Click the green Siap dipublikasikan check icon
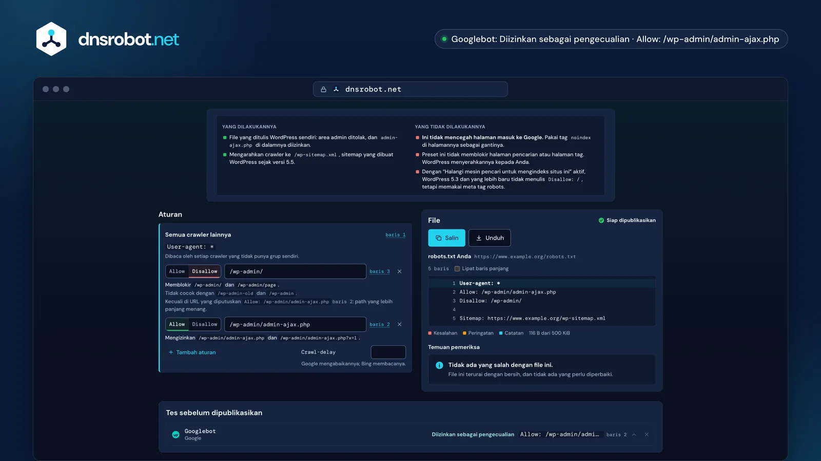The height and width of the screenshot is (461, 821). (x=601, y=220)
